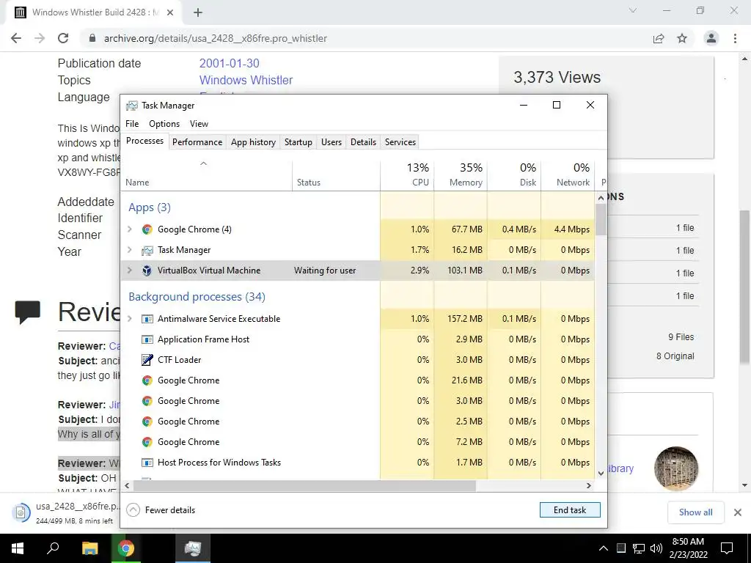Click the CTF Loader icon
This screenshot has height=563, width=751.
147,359
